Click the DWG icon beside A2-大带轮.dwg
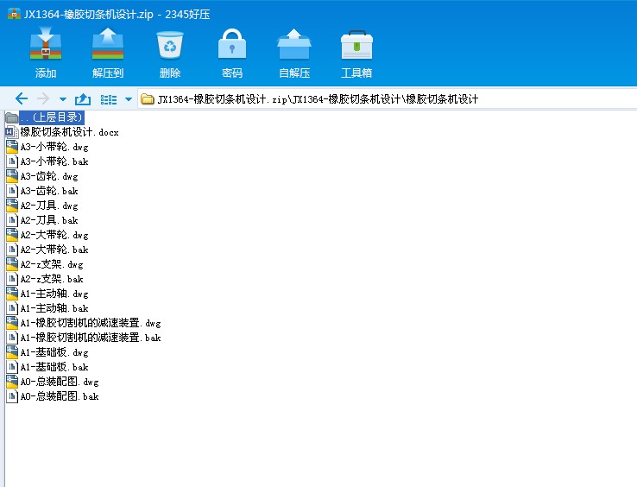Viewport: 637px width, 487px height. click(x=12, y=235)
